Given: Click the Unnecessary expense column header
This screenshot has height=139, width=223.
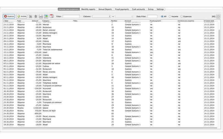Looking at the screenshot, I should [190, 21].
